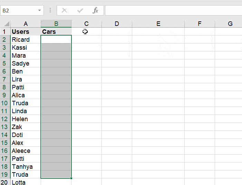Click the Cancel (X) formula bar icon
This screenshot has width=242, height=185.
coord(64,10)
